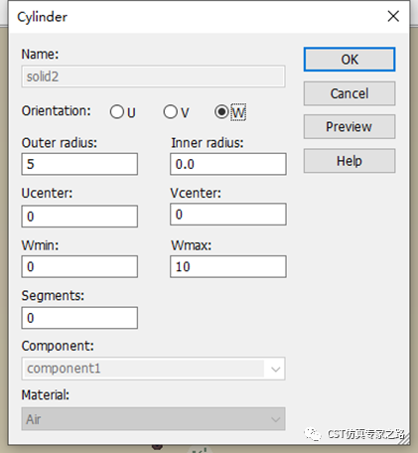
Task: Open the Material dropdown showing Air
Action: (153, 419)
